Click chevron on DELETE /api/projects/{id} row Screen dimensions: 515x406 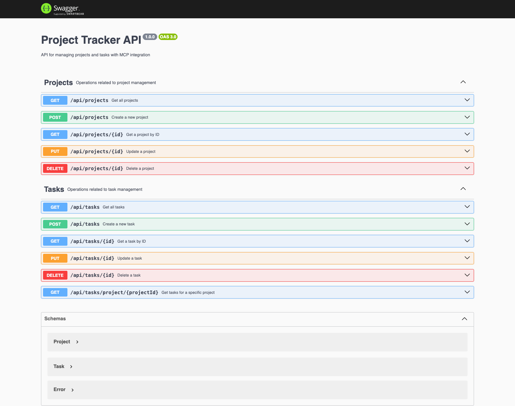467,168
